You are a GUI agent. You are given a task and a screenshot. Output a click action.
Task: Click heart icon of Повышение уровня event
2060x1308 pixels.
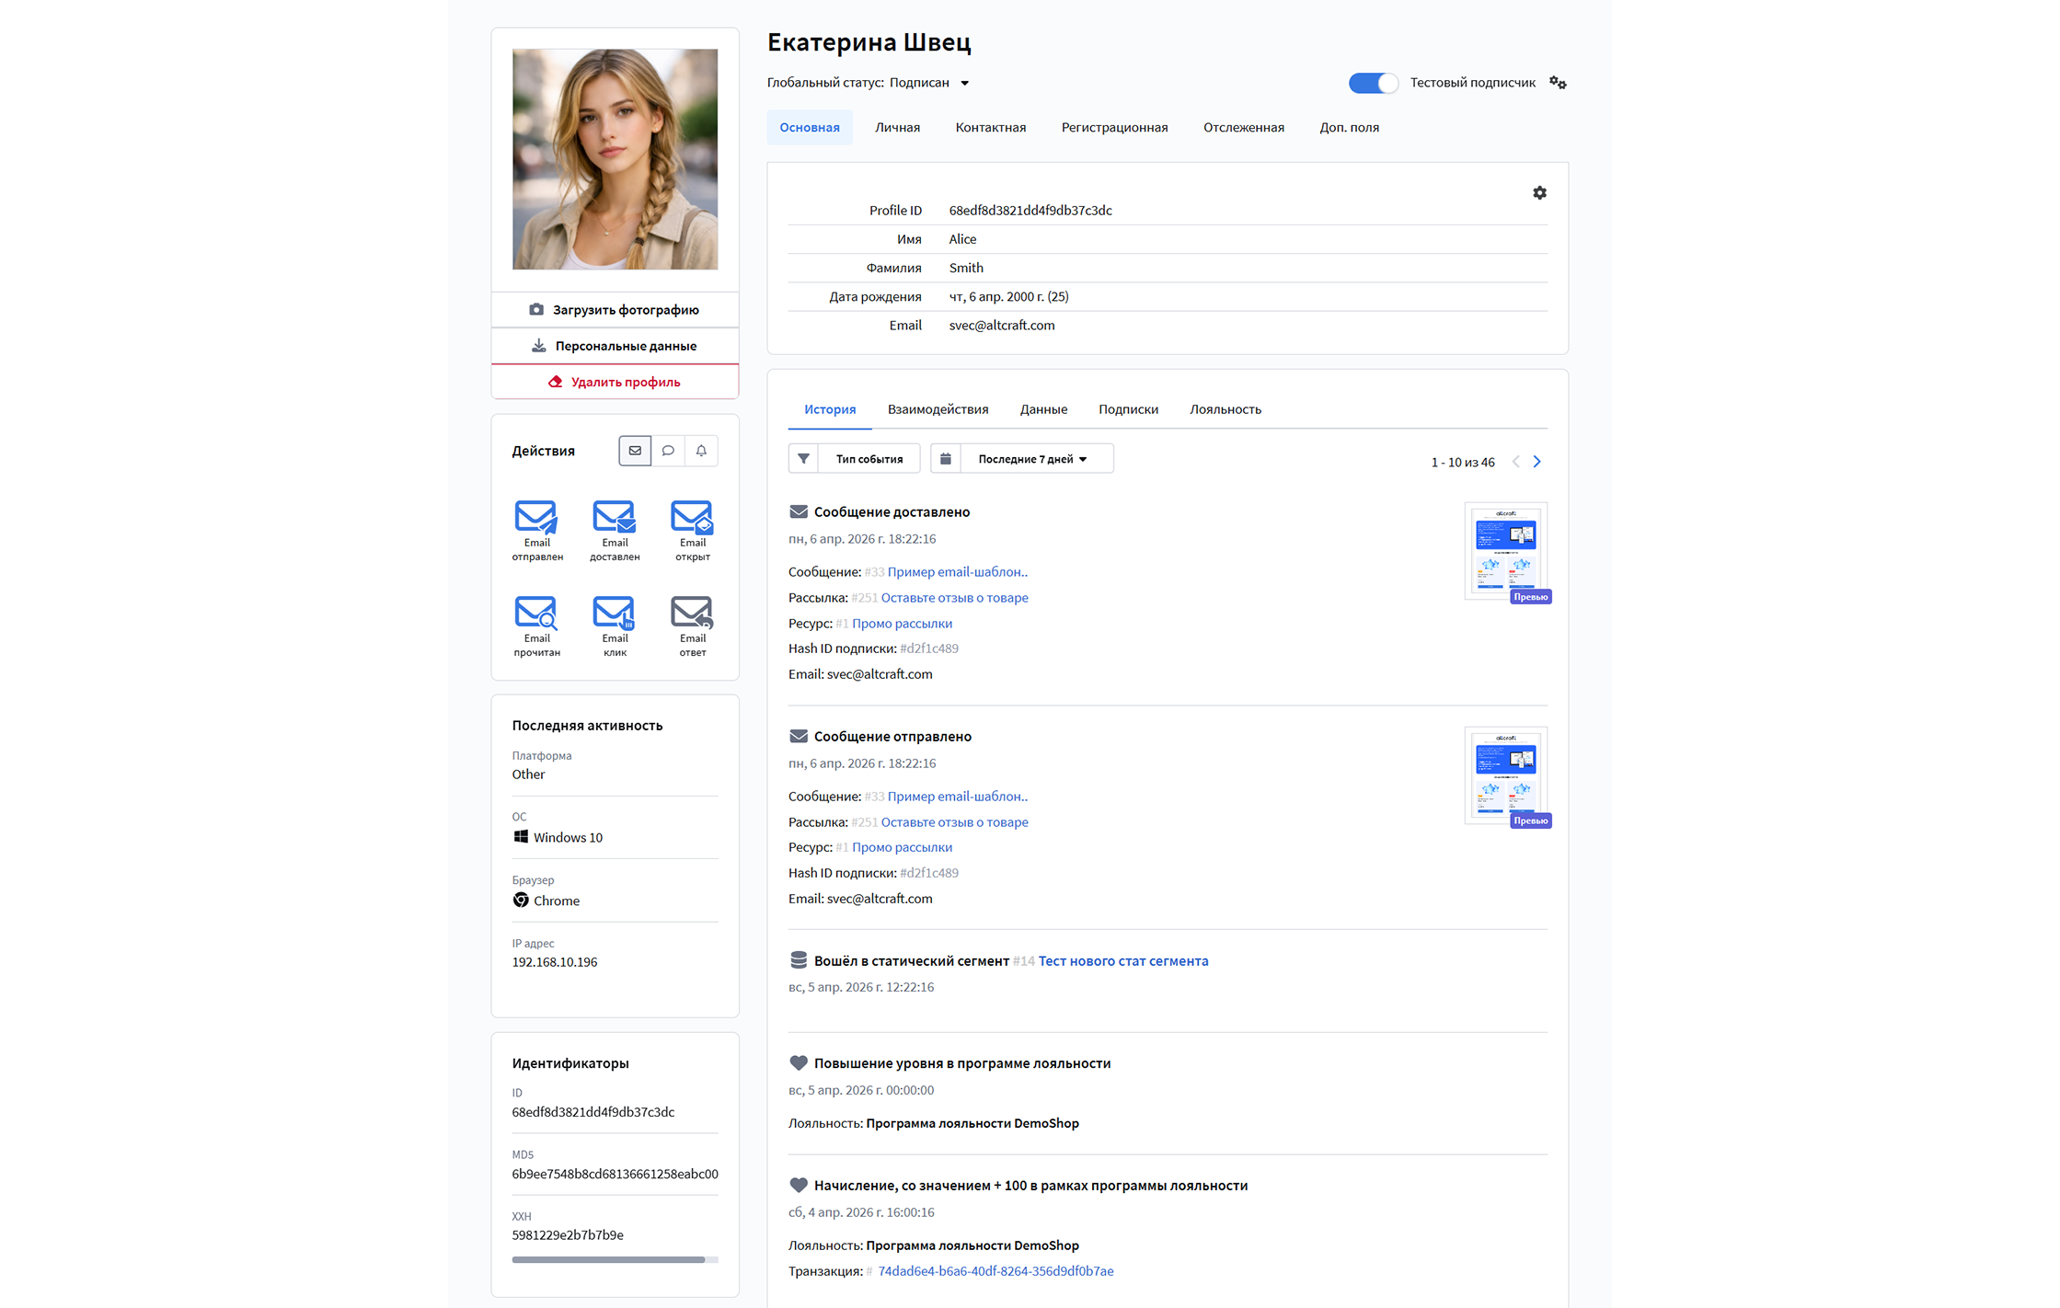pyautogui.click(x=799, y=1063)
